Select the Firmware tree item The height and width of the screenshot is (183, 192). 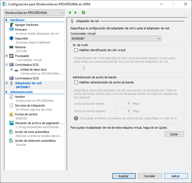(x=21, y=30)
